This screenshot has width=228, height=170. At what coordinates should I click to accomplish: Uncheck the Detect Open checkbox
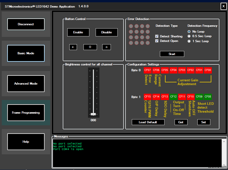(x=157, y=41)
